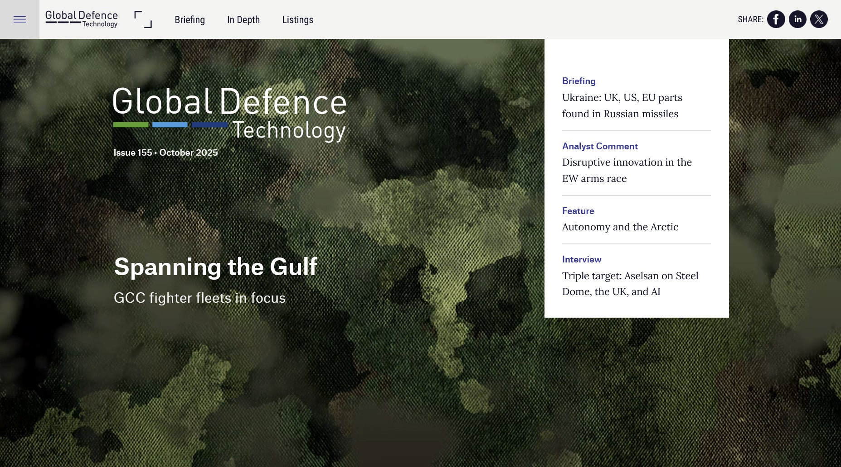Click the Global Defence Technology logo

81,19
